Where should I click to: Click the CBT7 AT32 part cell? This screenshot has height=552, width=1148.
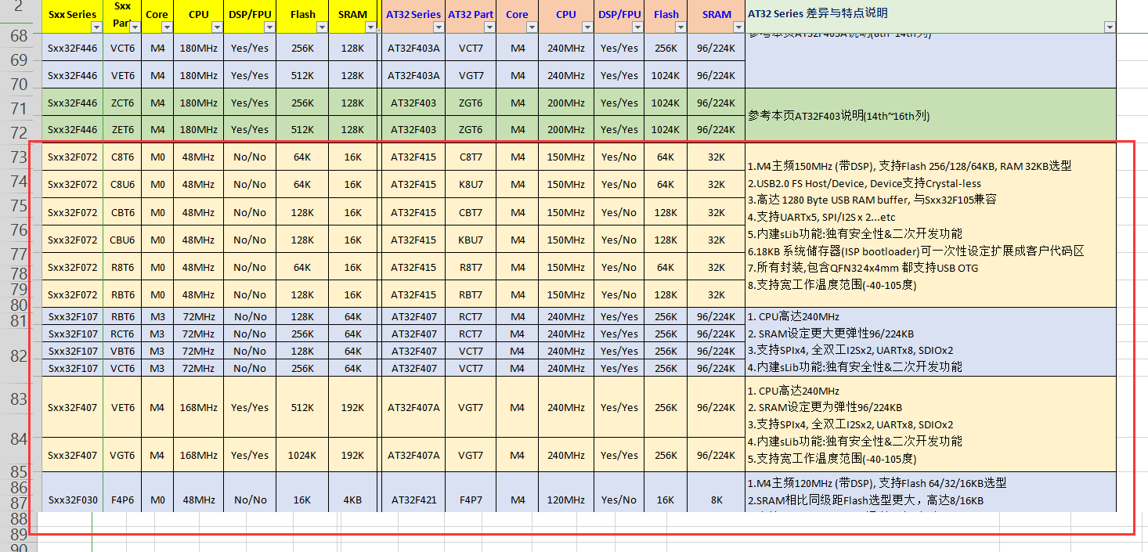click(x=471, y=212)
